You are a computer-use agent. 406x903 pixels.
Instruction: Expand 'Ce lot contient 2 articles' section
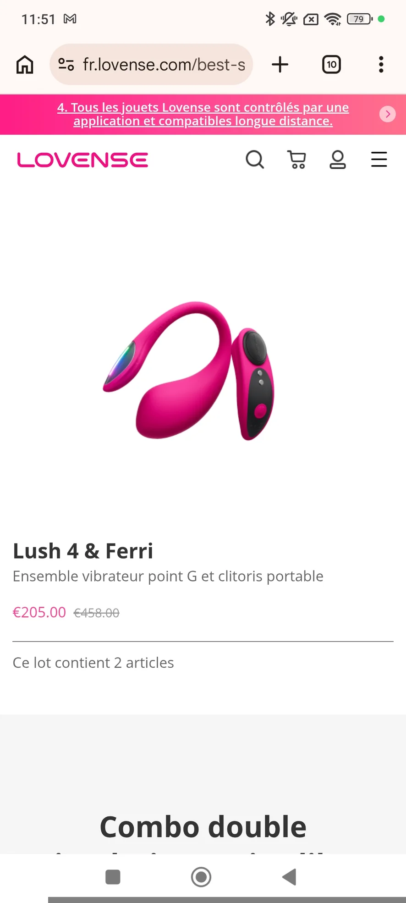(93, 663)
